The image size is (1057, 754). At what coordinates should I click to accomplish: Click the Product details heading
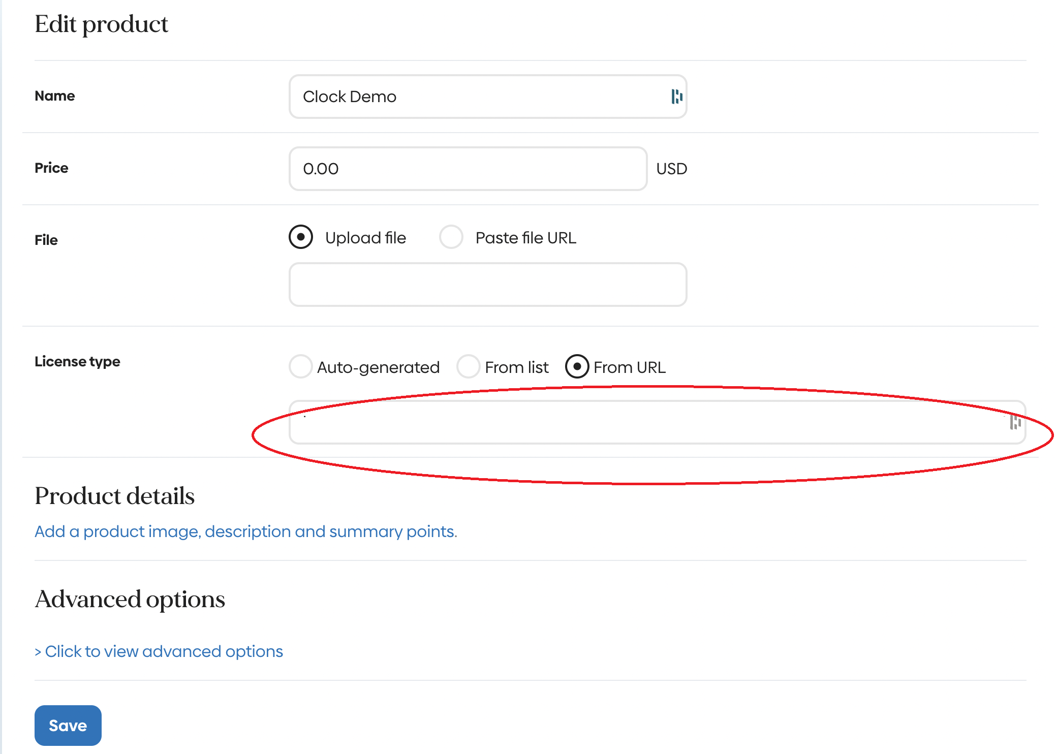pyautogui.click(x=115, y=496)
